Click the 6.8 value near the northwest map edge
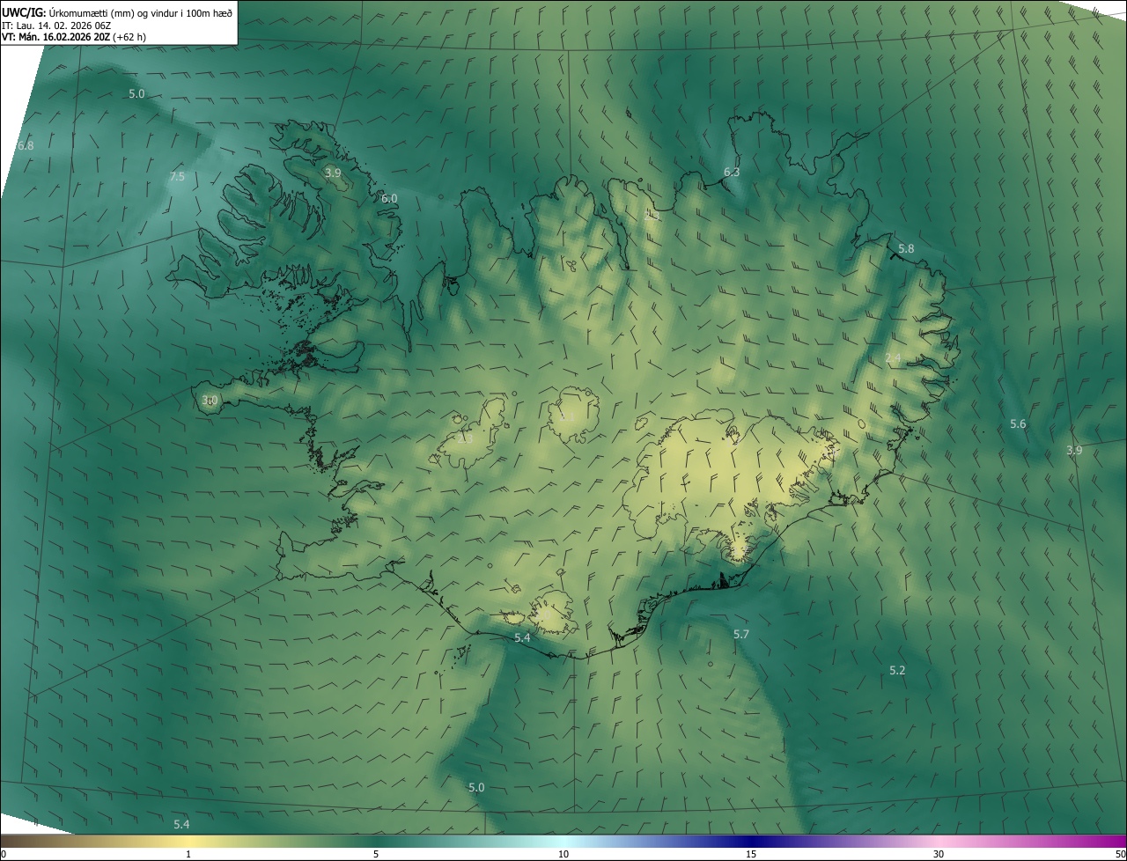This screenshot has width=1127, height=861. tap(25, 145)
